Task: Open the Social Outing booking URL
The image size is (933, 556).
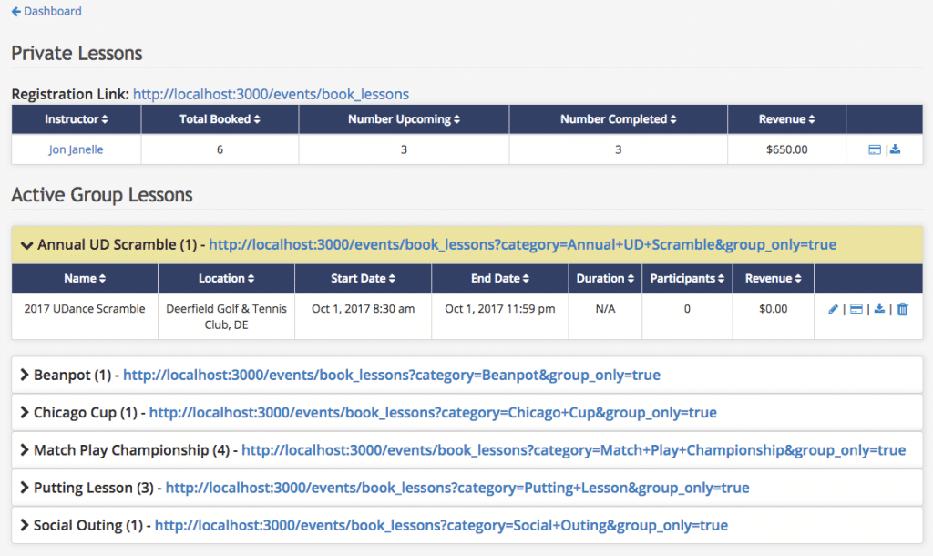Action: [441, 525]
